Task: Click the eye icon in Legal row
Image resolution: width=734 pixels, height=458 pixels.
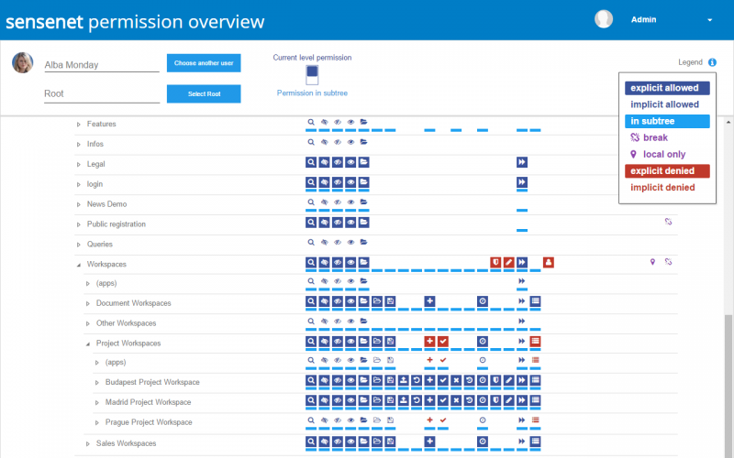Action: [x=350, y=162]
